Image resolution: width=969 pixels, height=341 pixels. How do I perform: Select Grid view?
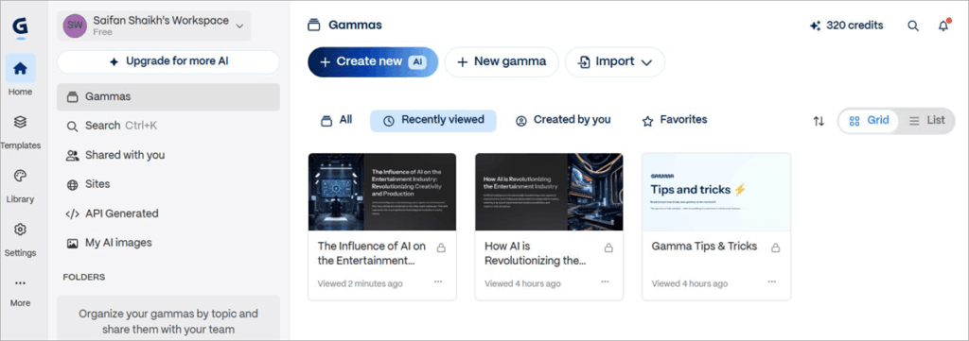tap(869, 121)
